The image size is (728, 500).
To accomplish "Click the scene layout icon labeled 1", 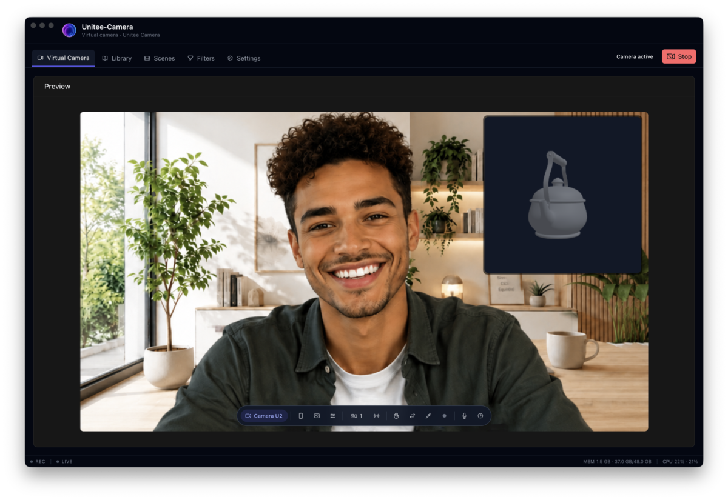I will click(357, 416).
